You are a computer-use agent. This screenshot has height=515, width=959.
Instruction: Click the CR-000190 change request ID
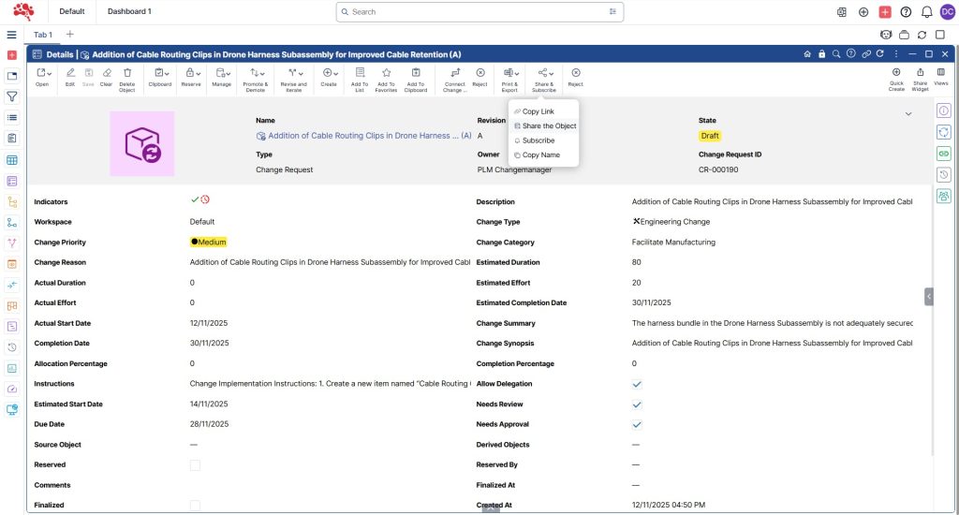(x=718, y=170)
